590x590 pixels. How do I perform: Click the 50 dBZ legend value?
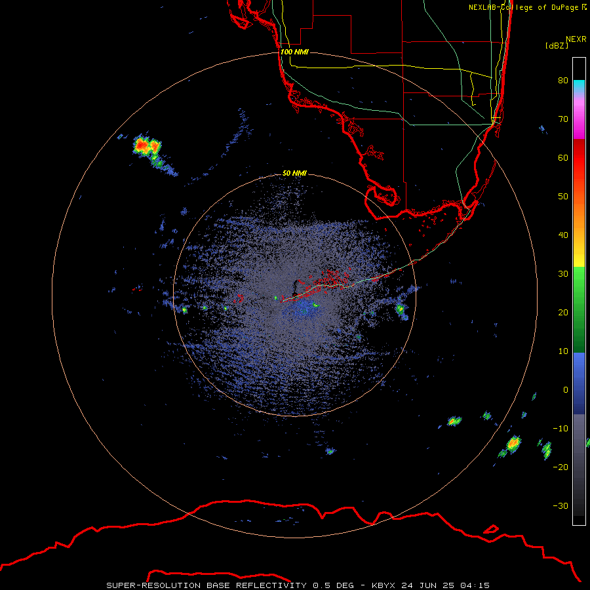point(563,197)
